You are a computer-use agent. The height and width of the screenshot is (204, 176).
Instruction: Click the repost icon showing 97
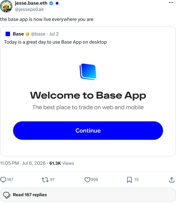48,179
